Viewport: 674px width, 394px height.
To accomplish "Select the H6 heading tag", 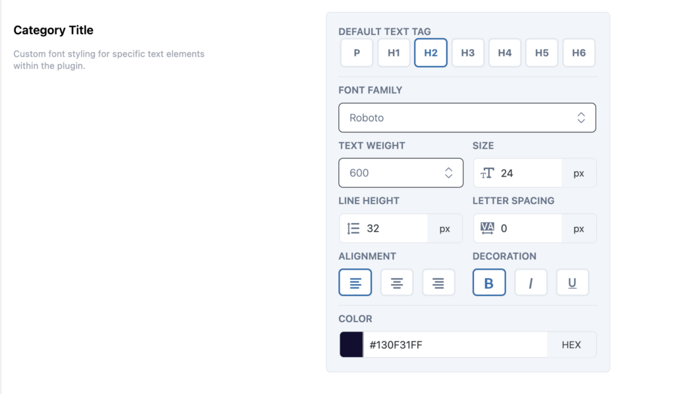I will coord(579,53).
